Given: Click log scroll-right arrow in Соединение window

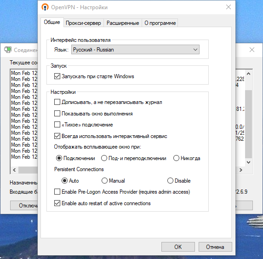Looking at the screenshot, I should coord(240,170).
